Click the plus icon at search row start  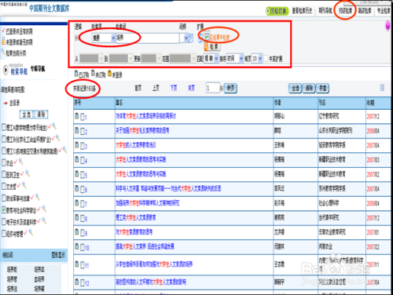pyautogui.click(x=76, y=38)
